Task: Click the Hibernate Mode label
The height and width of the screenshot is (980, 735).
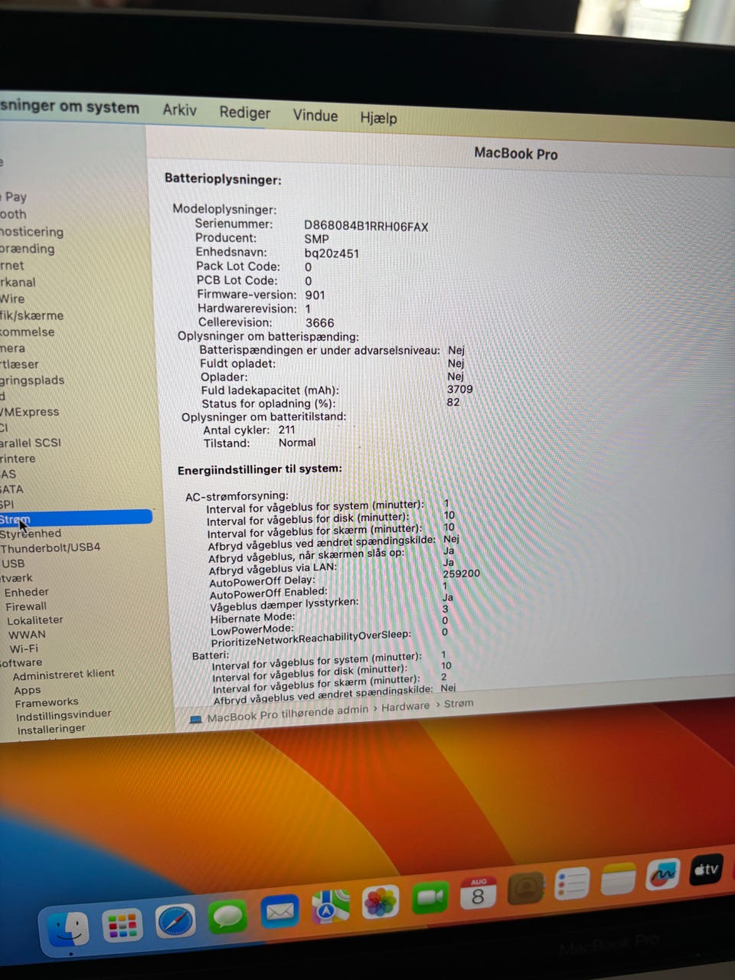Action: pyautogui.click(x=252, y=618)
